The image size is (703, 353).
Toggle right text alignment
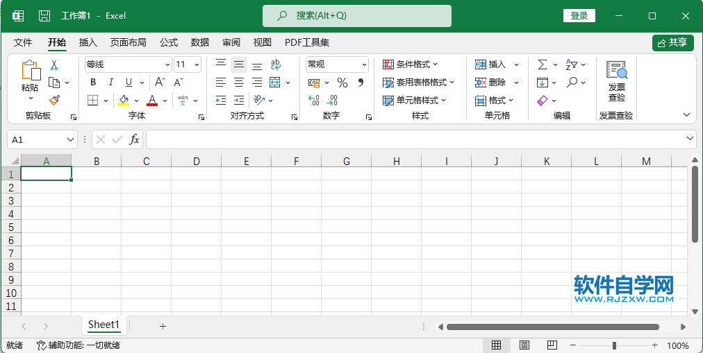257,83
